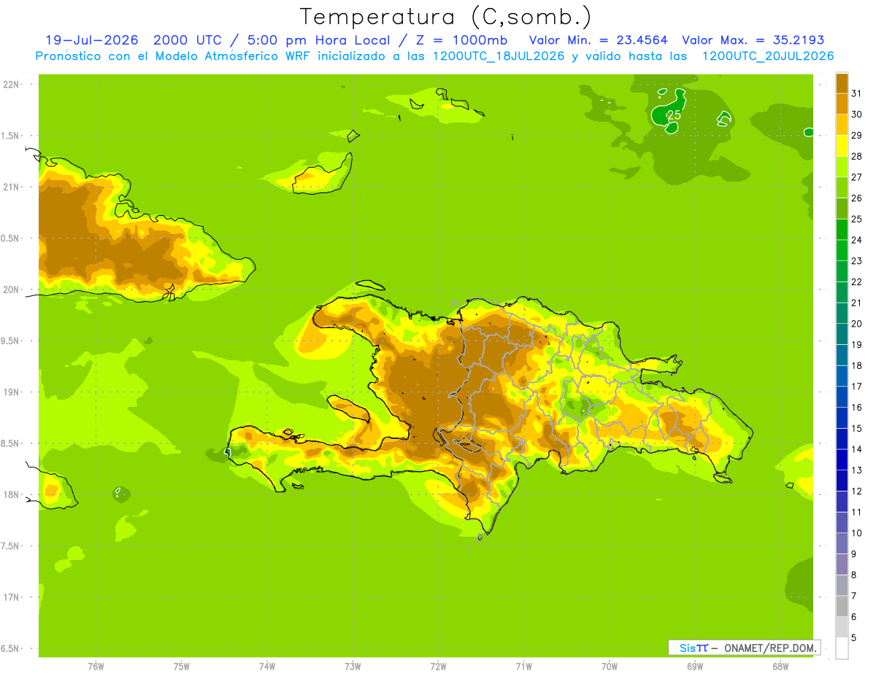The image size is (876, 676).
Task: Click the '69W' longitude label
Action: coord(694,667)
